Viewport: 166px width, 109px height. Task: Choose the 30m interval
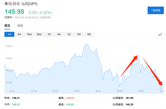coord(39,34)
